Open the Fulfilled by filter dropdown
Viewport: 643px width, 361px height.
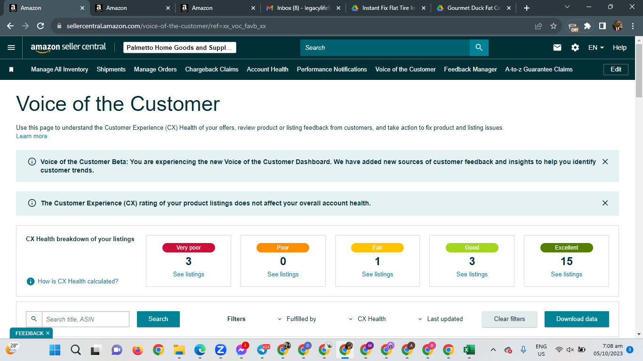coord(297,319)
